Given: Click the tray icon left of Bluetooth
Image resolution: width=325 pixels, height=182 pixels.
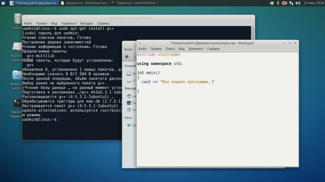Looking at the screenshot, I should coord(272,3).
